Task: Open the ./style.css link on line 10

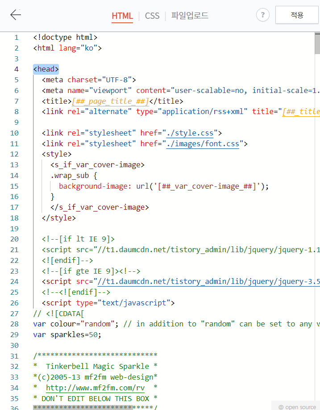Action: tap(190, 133)
